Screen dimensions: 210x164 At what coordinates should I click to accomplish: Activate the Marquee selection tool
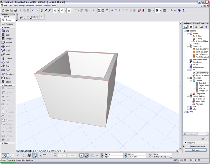pos(8,24)
